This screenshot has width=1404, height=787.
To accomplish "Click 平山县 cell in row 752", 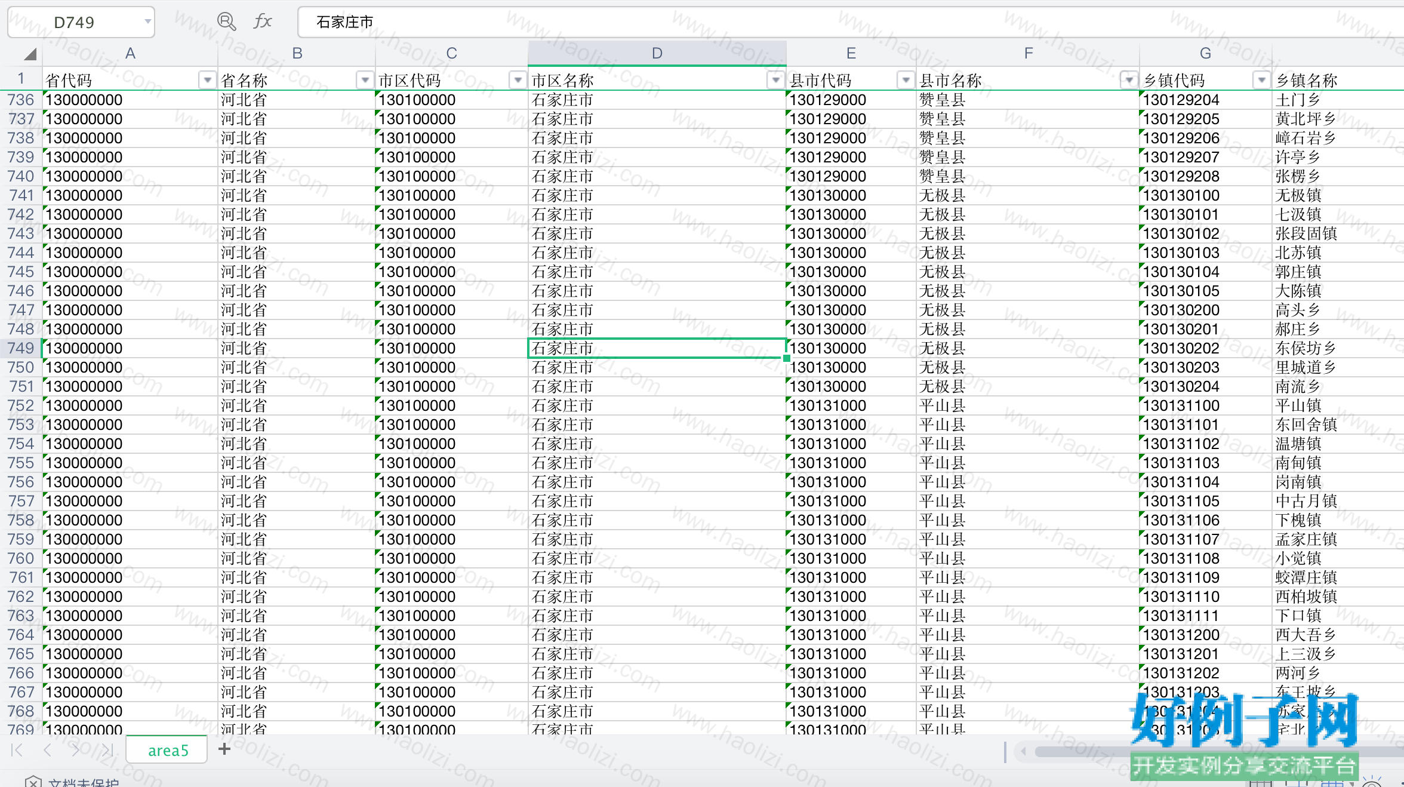I will [x=1028, y=405].
